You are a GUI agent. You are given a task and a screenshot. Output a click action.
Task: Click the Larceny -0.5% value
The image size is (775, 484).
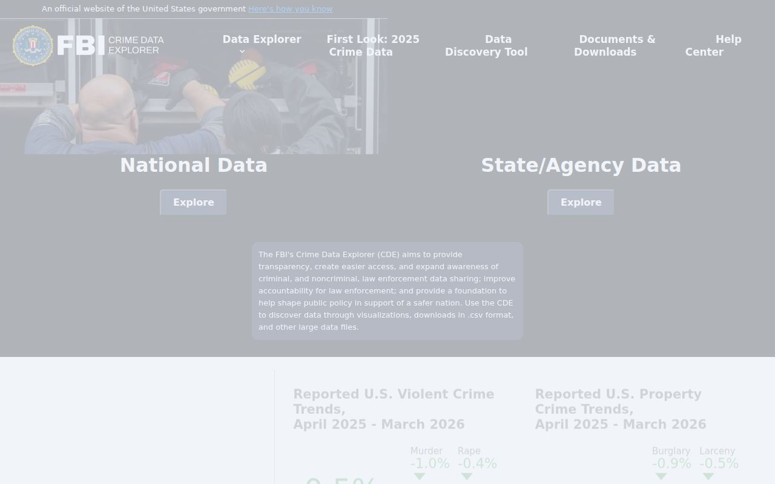click(719, 463)
